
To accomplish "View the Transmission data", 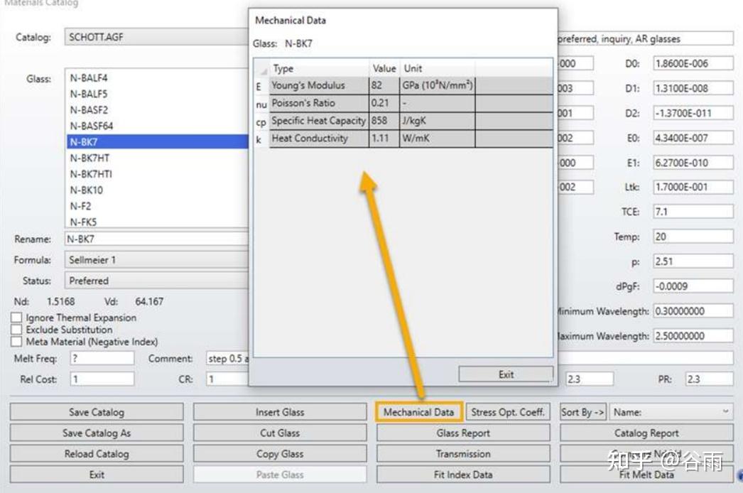I will [x=462, y=453].
